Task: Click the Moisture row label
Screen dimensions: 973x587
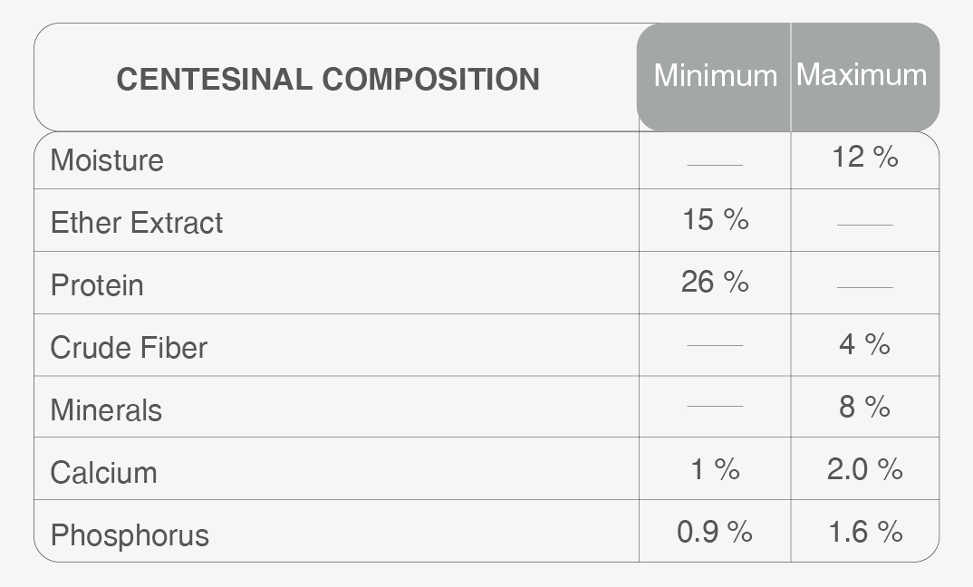Action: click(107, 160)
